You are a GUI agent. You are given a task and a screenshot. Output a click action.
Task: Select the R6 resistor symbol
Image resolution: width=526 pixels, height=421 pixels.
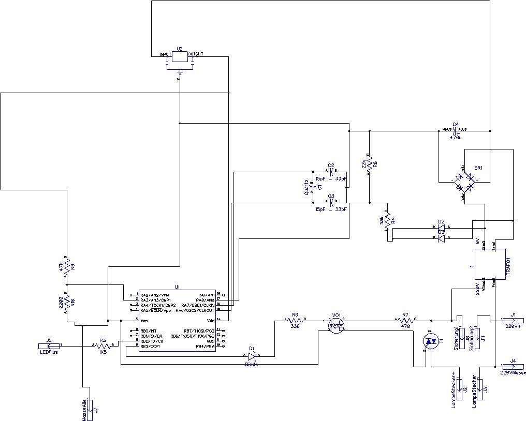tap(295, 320)
